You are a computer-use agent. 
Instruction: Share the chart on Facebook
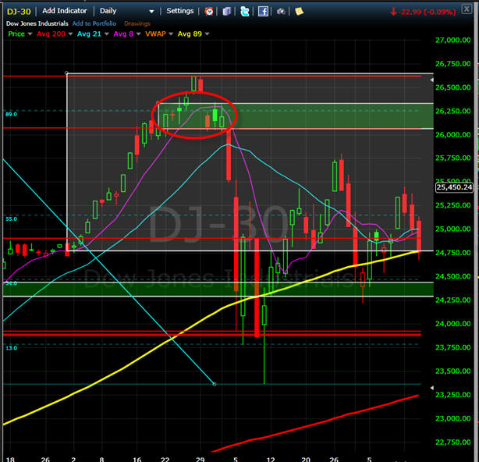coord(263,12)
